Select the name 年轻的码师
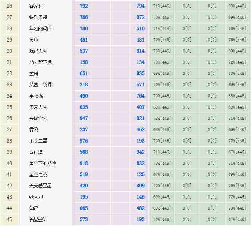251x226 pixels. click(x=40, y=29)
